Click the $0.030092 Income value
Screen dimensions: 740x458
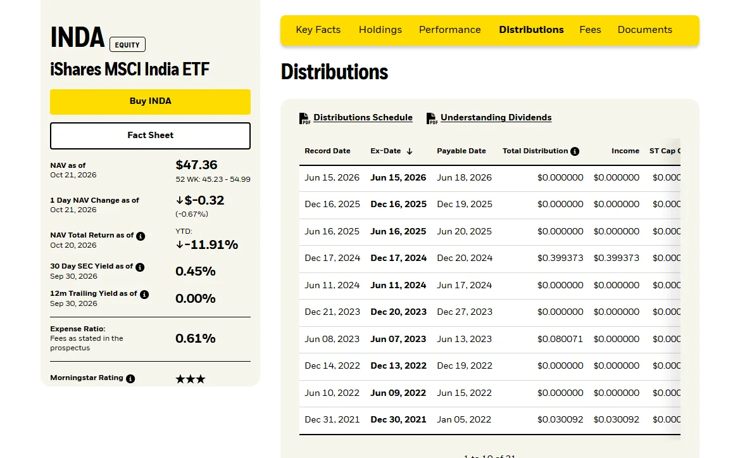click(617, 420)
